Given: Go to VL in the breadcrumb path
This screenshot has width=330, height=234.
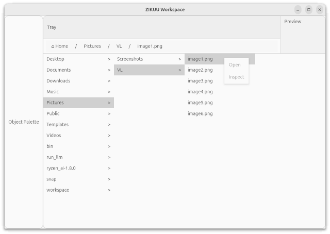Looking at the screenshot, I should click(x=119, y=46).
